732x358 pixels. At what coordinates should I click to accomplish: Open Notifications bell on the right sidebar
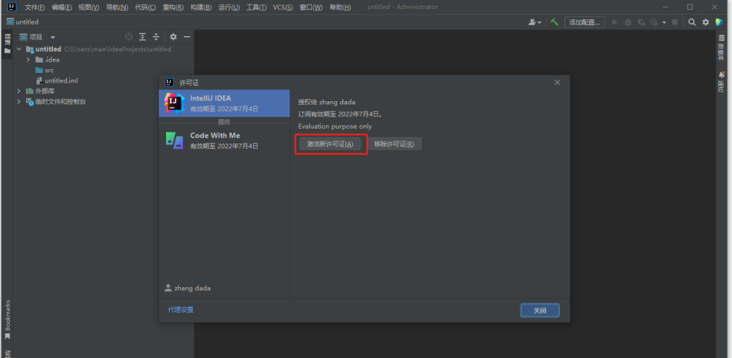click(722, 82)
